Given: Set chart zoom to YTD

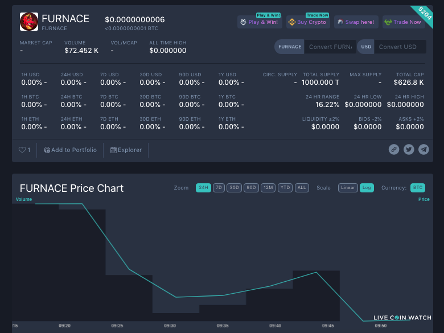Looking at the screenshot, I should point(285,188).
